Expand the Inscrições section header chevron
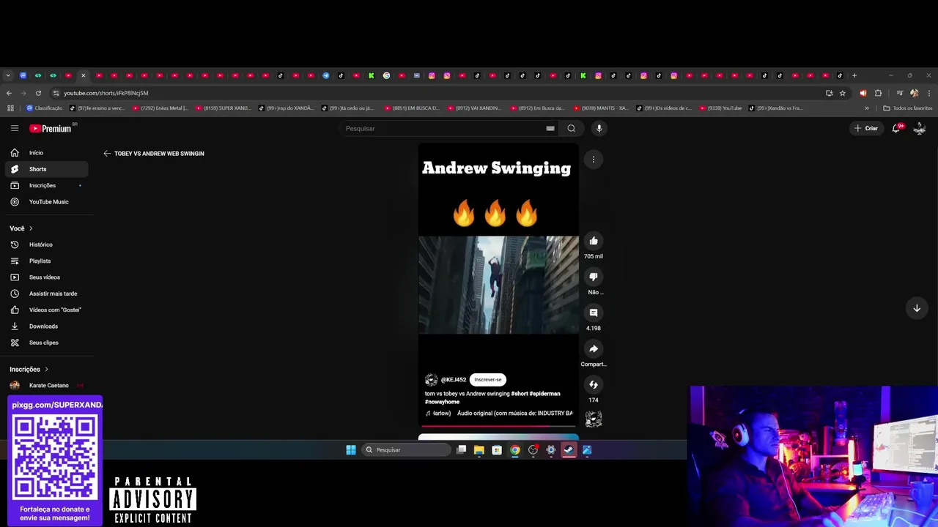Image resolution: width=938 pixels, height=527 pixels. pyautogui.click(x=47, y=370)
